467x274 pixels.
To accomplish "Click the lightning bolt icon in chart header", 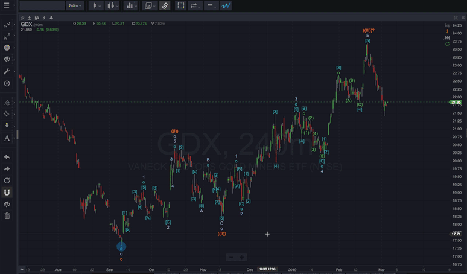I will point(44,18).
